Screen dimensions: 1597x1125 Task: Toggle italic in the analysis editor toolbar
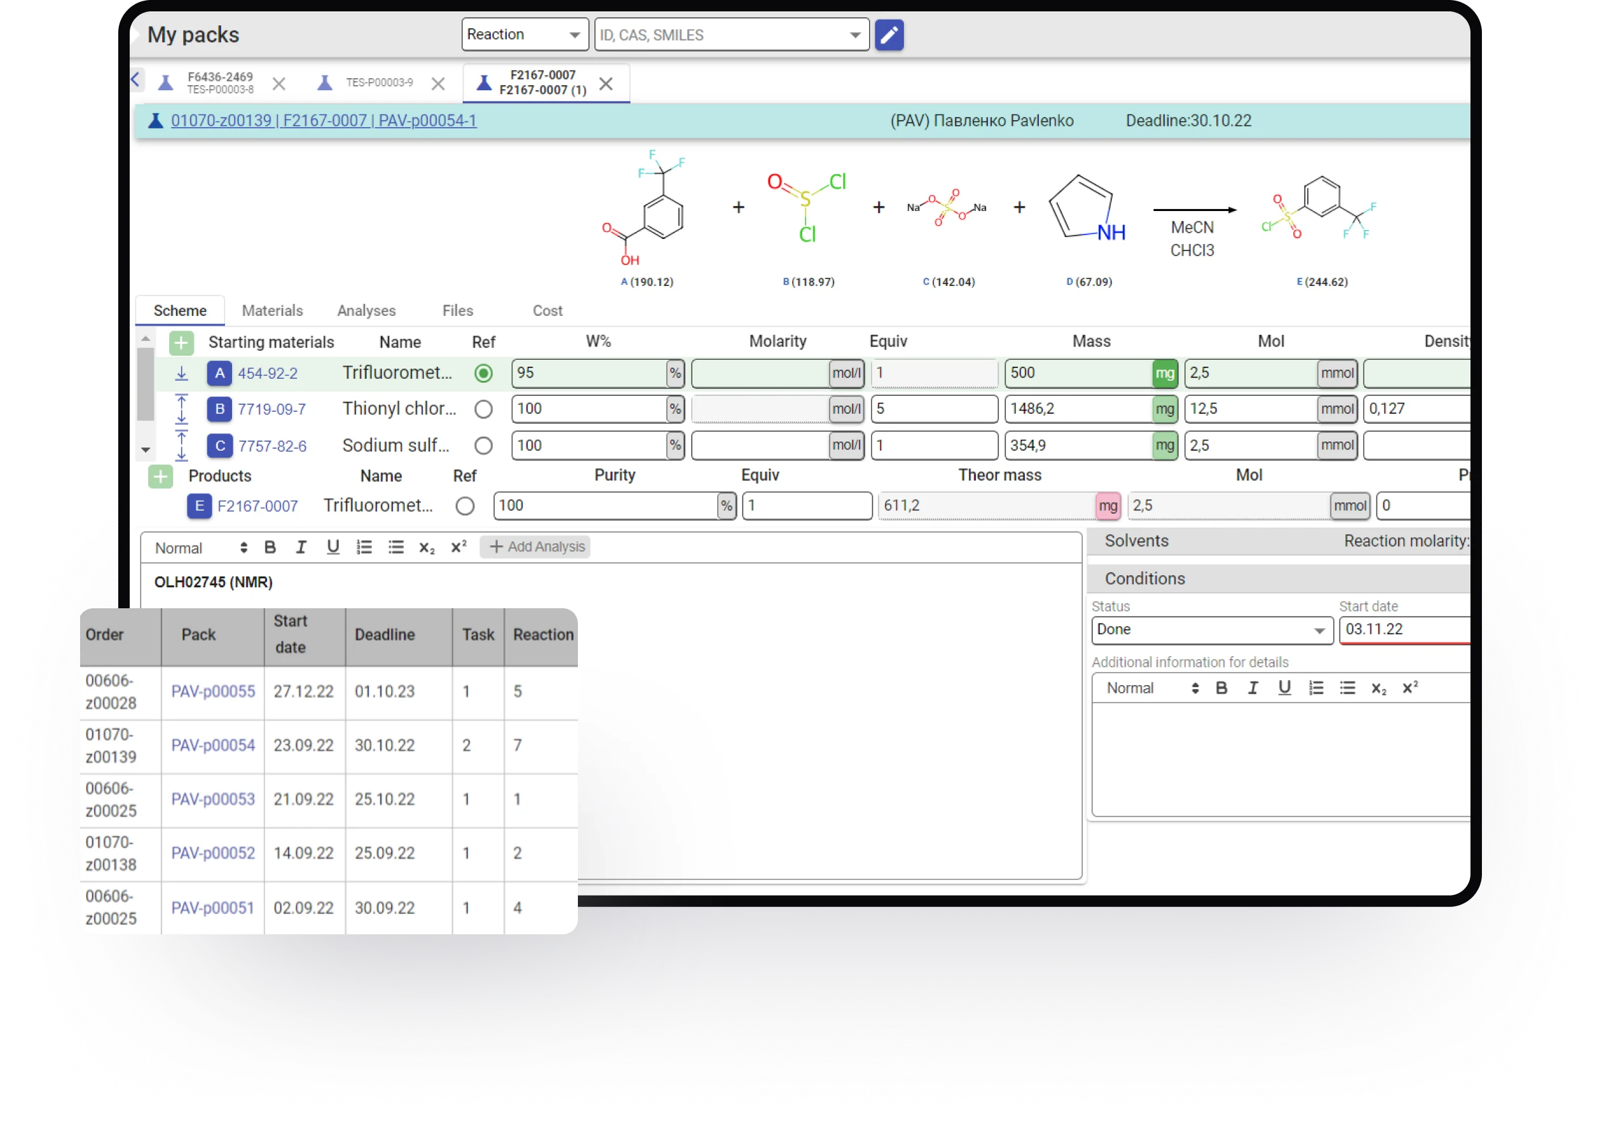[x=301, y=547]
